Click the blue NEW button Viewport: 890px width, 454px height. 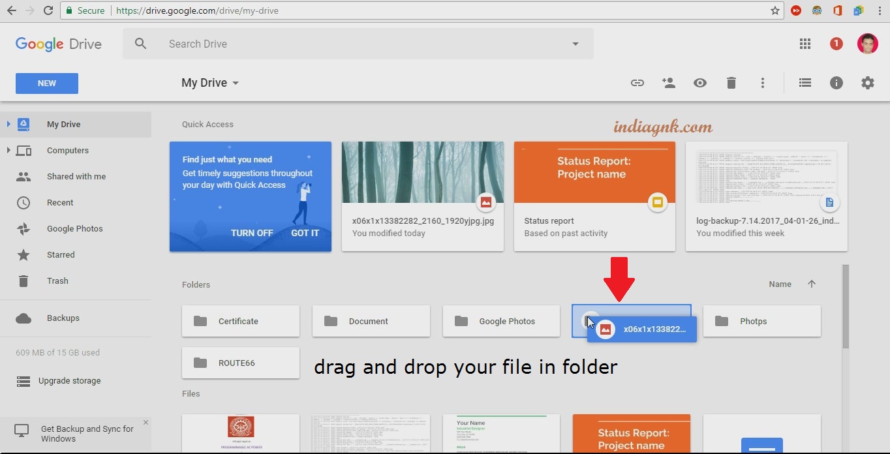(47, 83)
